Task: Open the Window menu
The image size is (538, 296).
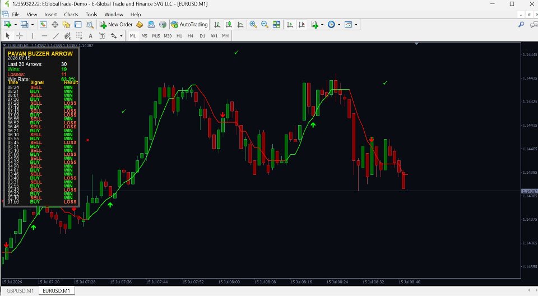Action: coord(114,15)
